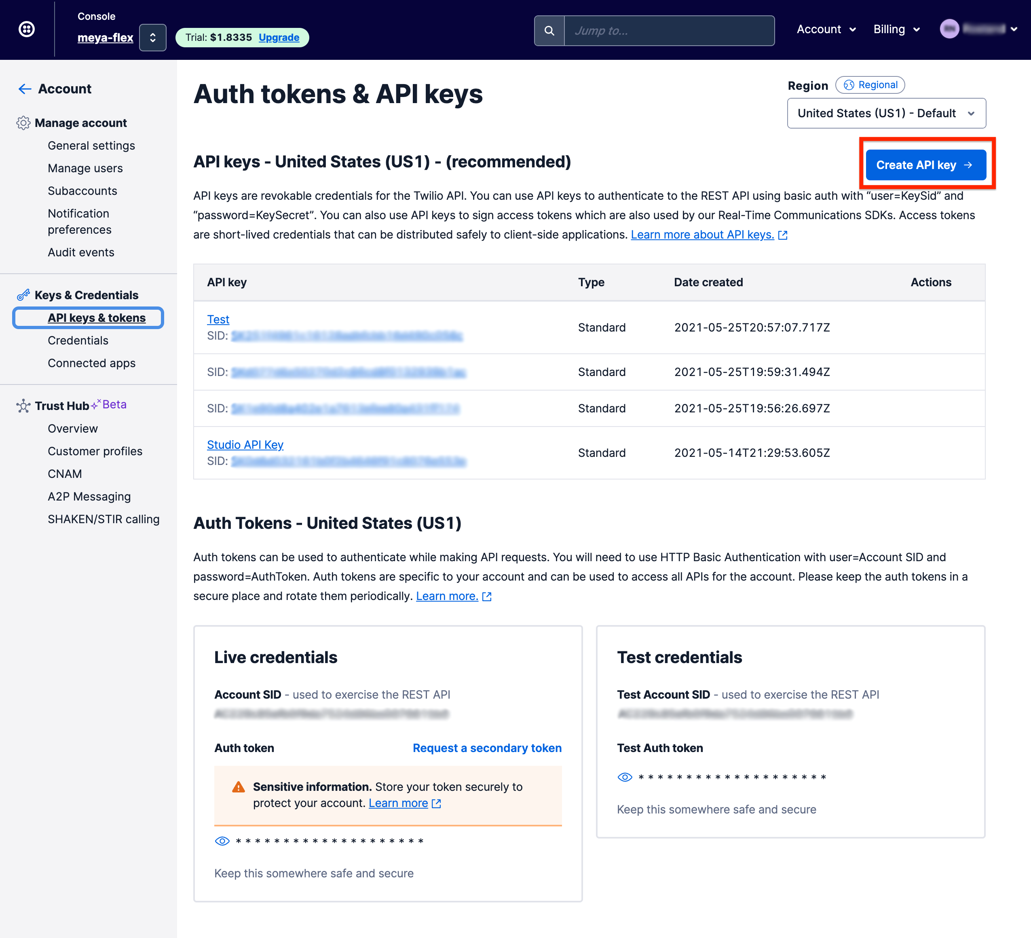Screen dimensions: 1031x938
Task: Reveal the live Auth token via the eye icon
Action: point(222,841)
